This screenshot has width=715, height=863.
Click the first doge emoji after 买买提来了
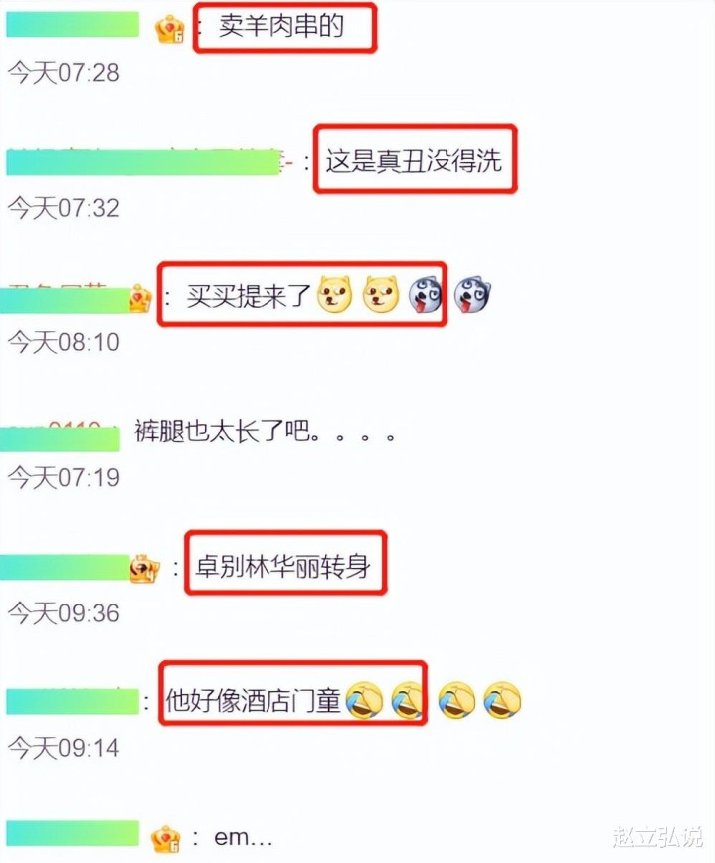[x=334, y=295]
